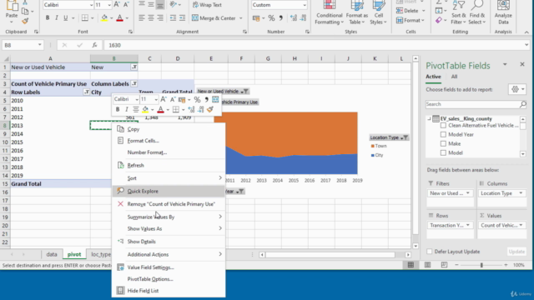Click Analyze Data

click(x=503, y=13)
